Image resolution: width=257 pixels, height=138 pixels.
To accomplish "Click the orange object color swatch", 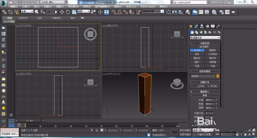I will tap(218, 76).
